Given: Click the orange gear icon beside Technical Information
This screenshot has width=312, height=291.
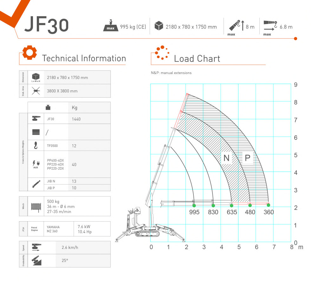Looking at the screenshot, I should click(29, 53).
